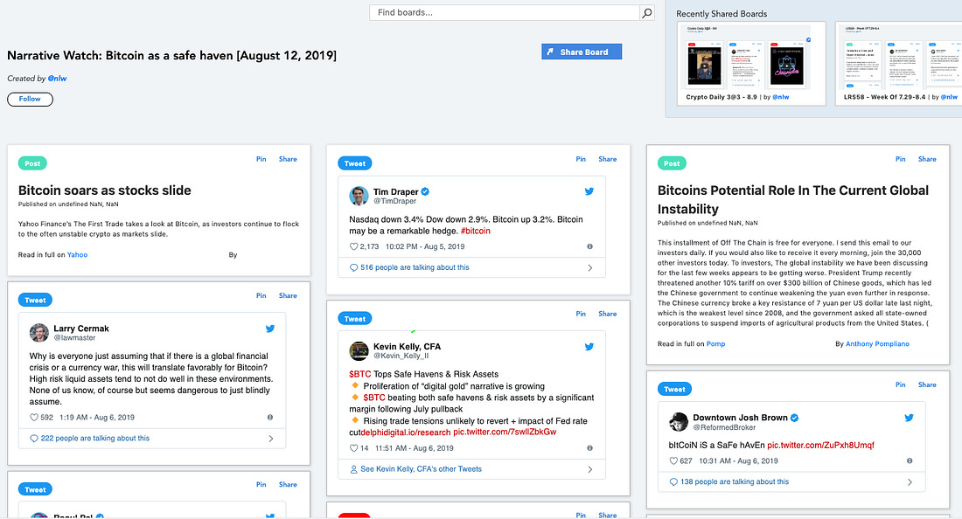Image resolution: width=962 pixels, height=519 pixels.
Task: Click in the Find boards search field
Action: 505,13
